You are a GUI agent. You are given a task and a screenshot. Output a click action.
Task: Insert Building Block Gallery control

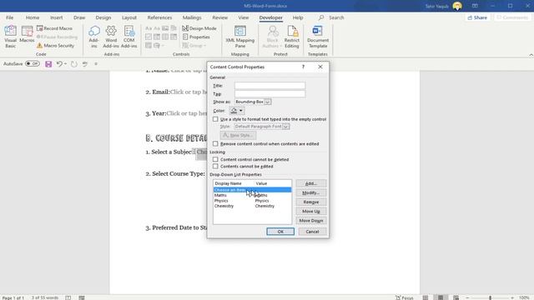pyautogui.click(x=174, y=28)
